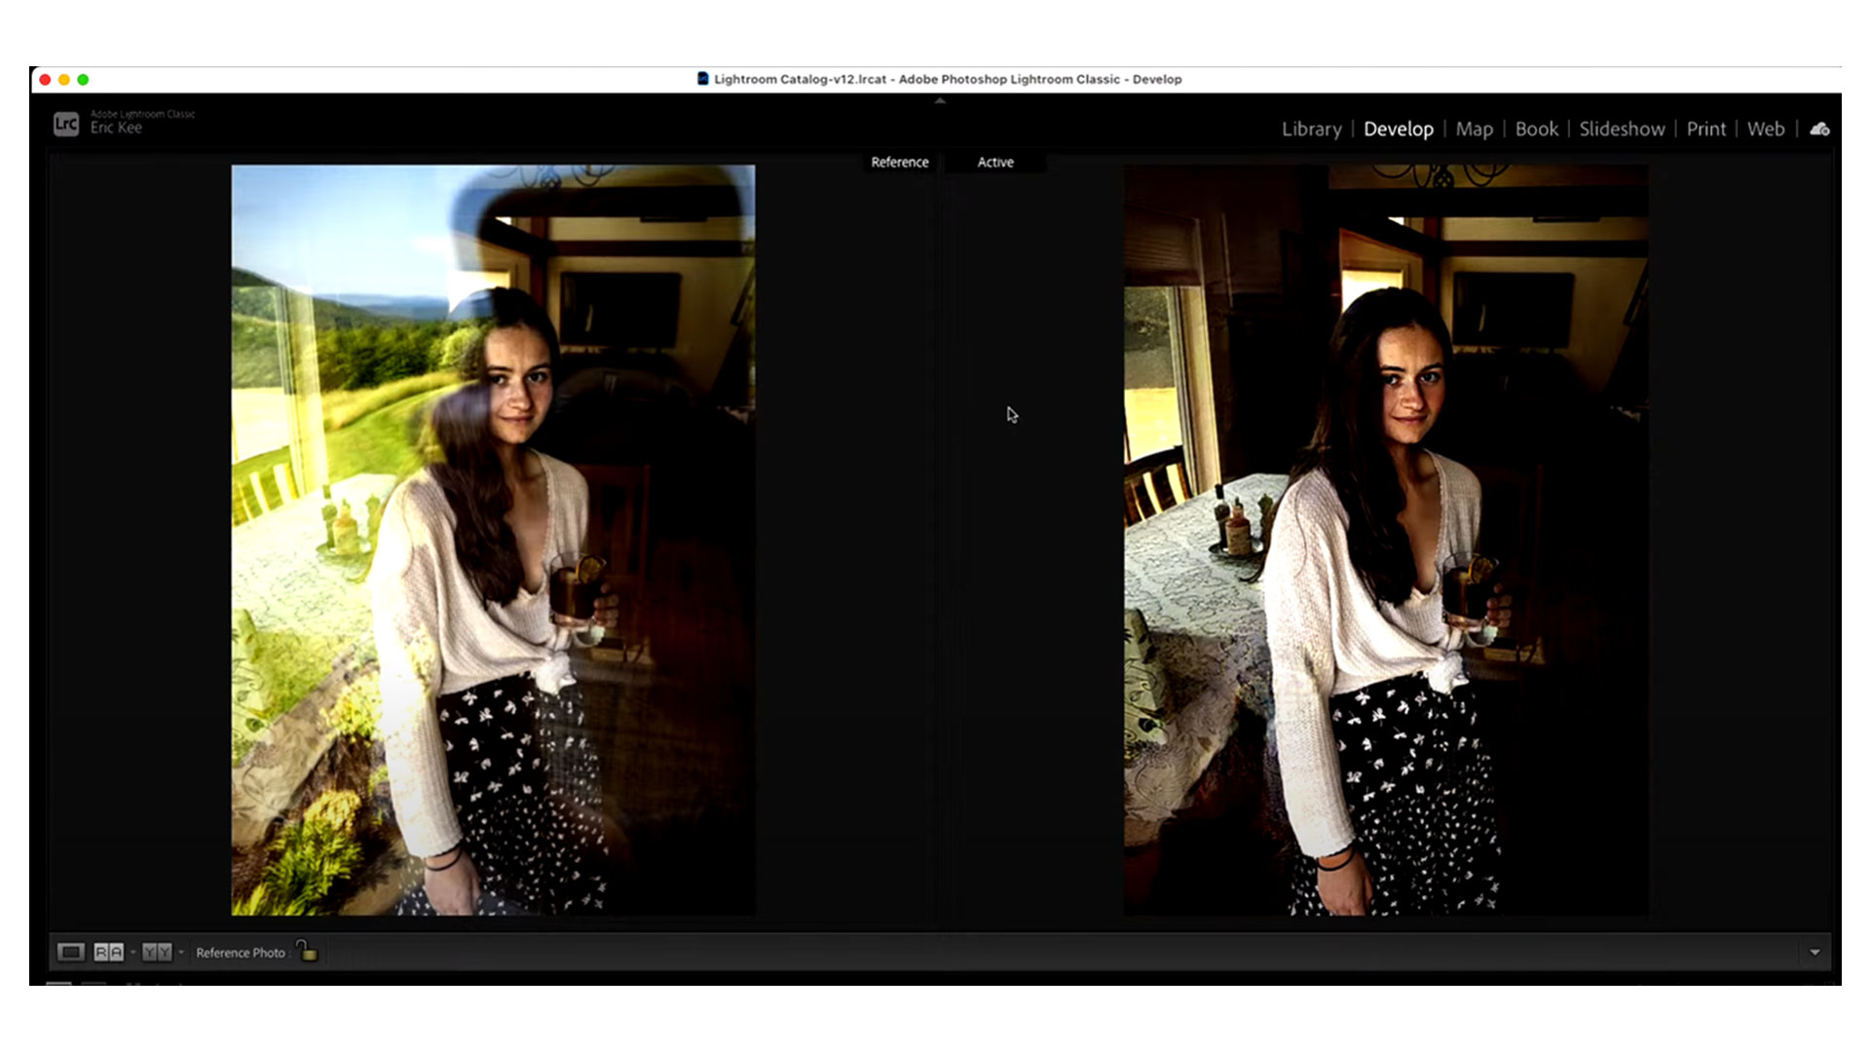Expand top panel via triangle handle
Screen dimensions: 1870x1052
coord(939,100)
